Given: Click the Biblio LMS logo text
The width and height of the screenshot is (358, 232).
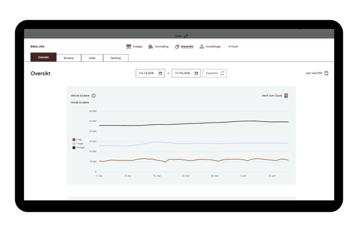Looking at the screenshot, I should click(37, 47).
